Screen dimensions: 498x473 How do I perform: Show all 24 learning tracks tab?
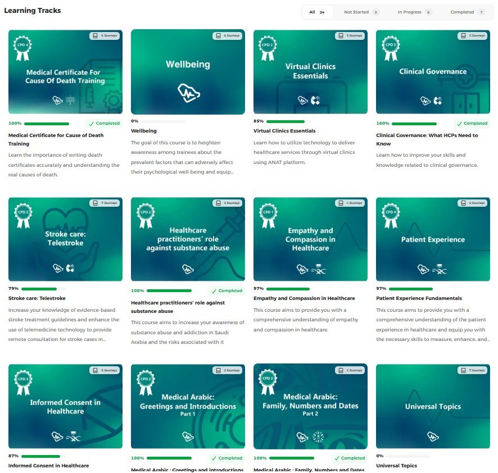point(318,12)
